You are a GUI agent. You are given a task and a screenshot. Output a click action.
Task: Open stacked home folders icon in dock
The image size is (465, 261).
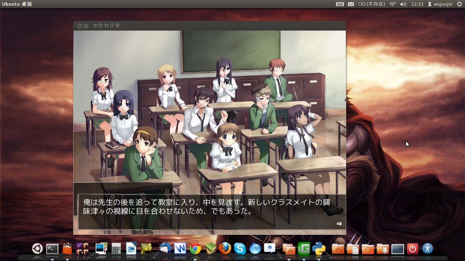(289, 249)
